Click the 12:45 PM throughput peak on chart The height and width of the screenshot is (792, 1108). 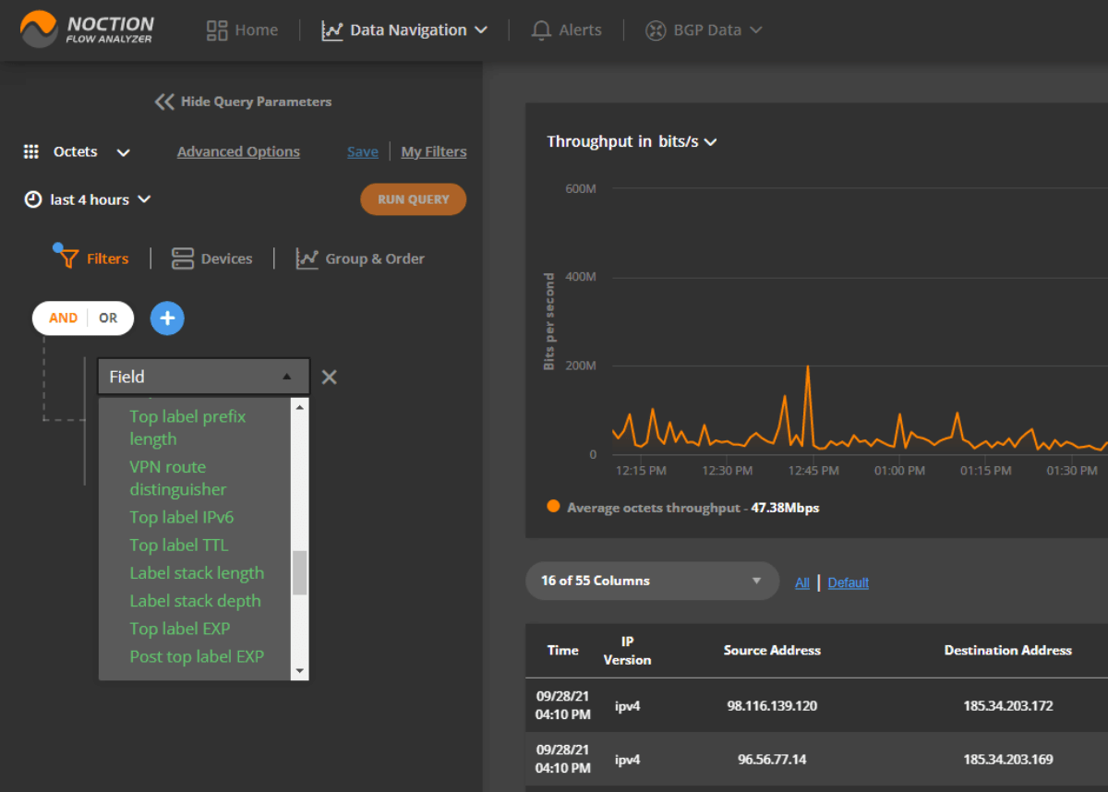pyautogui.click(x=808, y=367)
